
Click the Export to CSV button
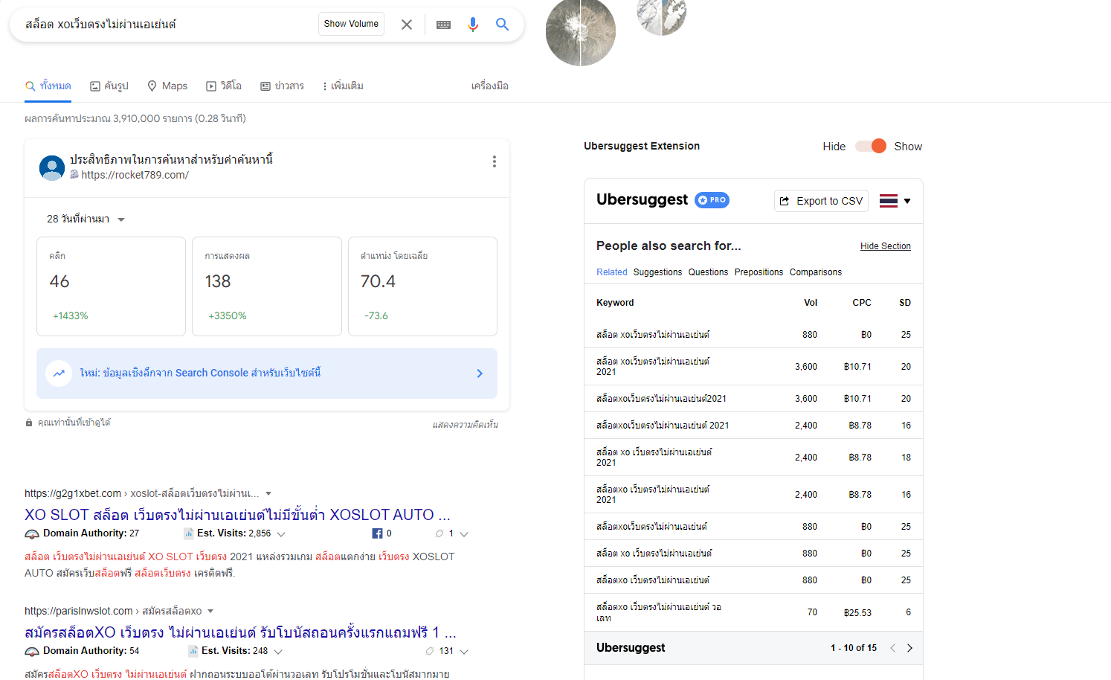[821, 201]
